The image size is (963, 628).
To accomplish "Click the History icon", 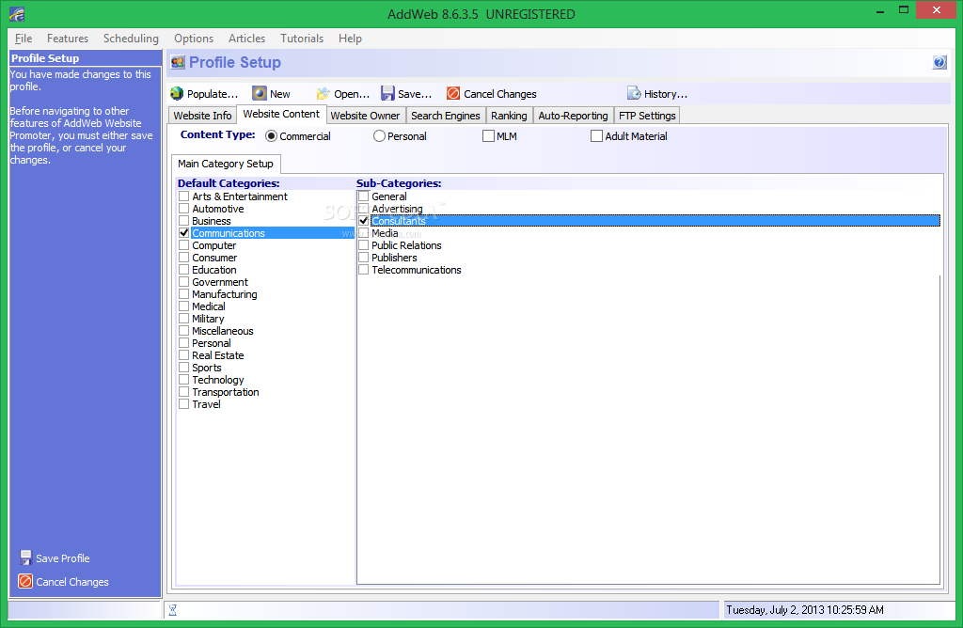I will tap(634, 93).
